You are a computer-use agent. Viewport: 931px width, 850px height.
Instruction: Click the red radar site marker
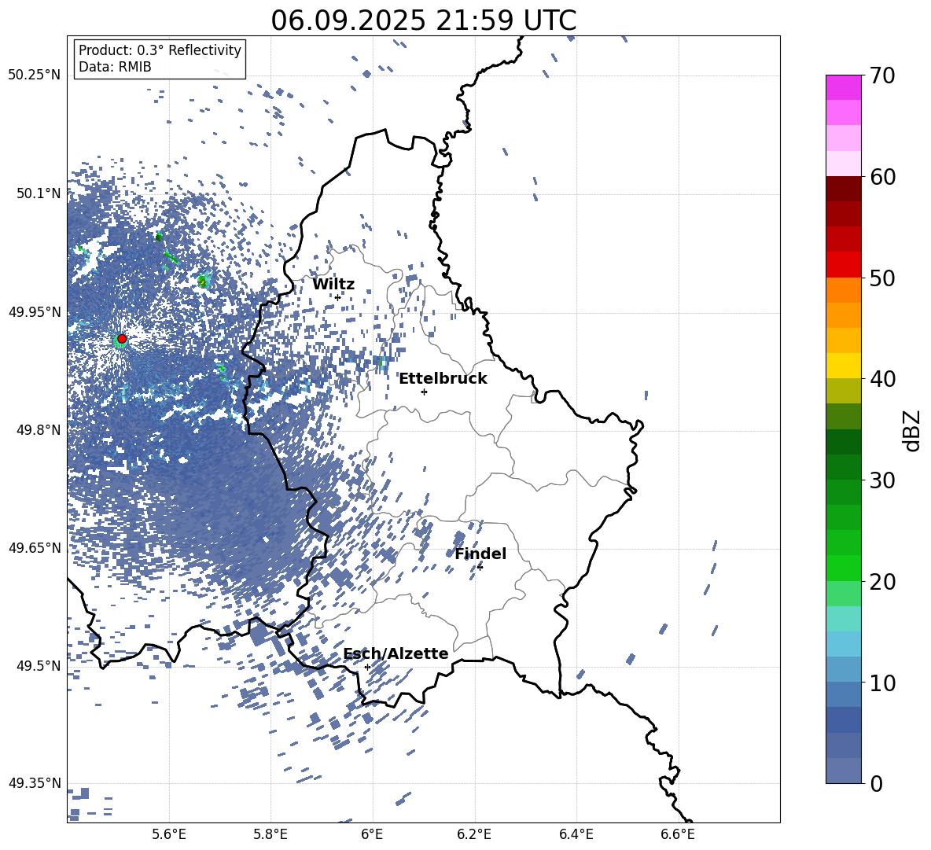click(122, 339)
